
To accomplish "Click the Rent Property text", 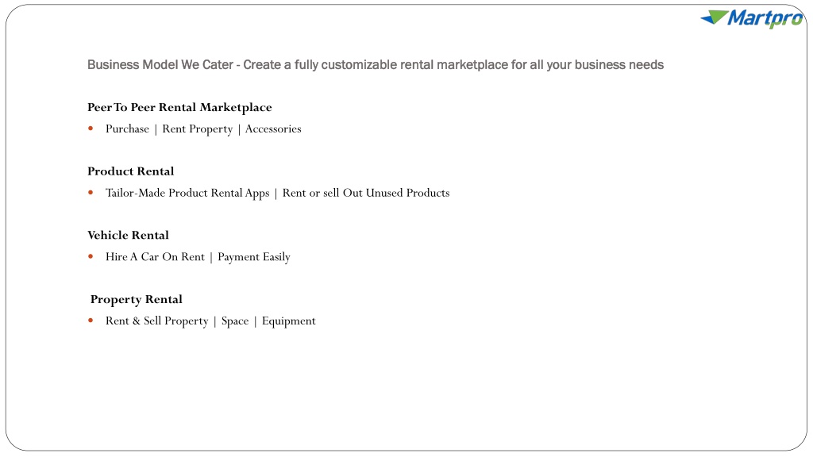I will coord(198,129).
